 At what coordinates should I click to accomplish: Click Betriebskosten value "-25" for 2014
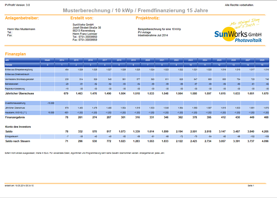[67, 84]
